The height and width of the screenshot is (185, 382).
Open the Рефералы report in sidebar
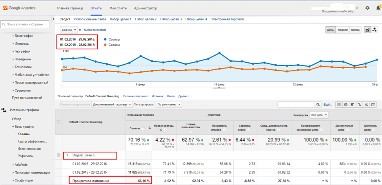[x=25, y=156]
